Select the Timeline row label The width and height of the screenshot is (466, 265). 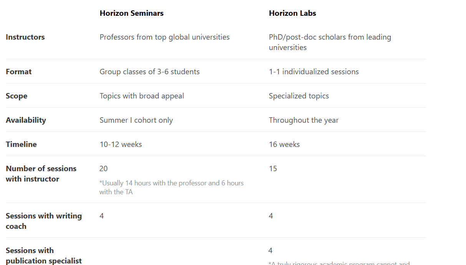[x=21, y=145]
